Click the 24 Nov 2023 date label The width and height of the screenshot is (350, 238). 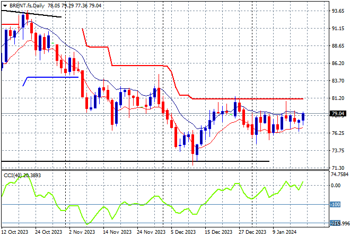coord(151,232)
